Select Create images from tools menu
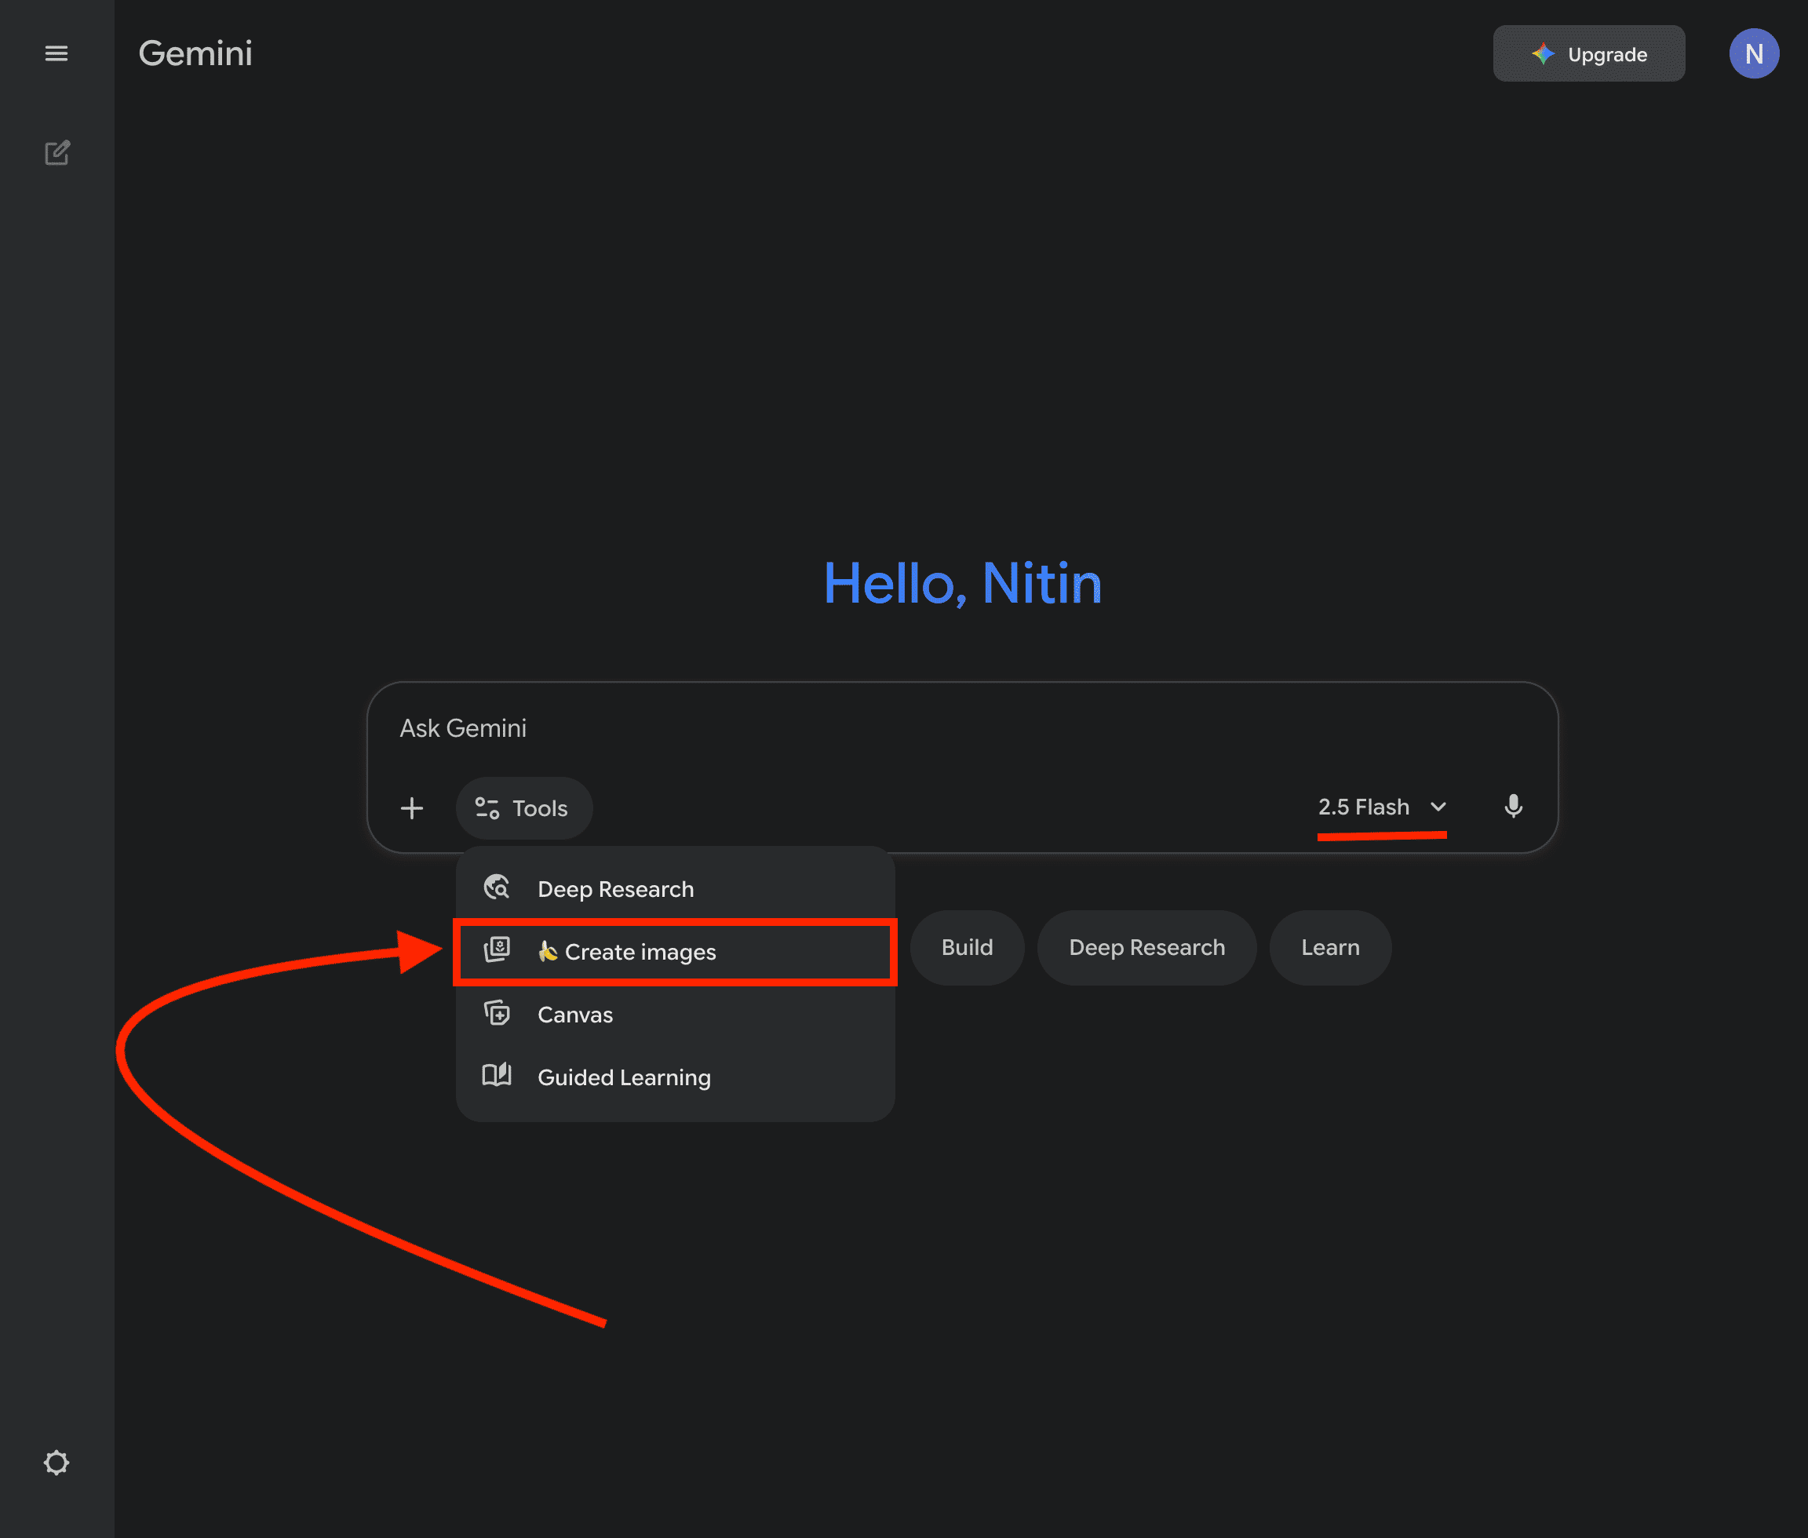1808x1538 pixels. coord(640,952)
